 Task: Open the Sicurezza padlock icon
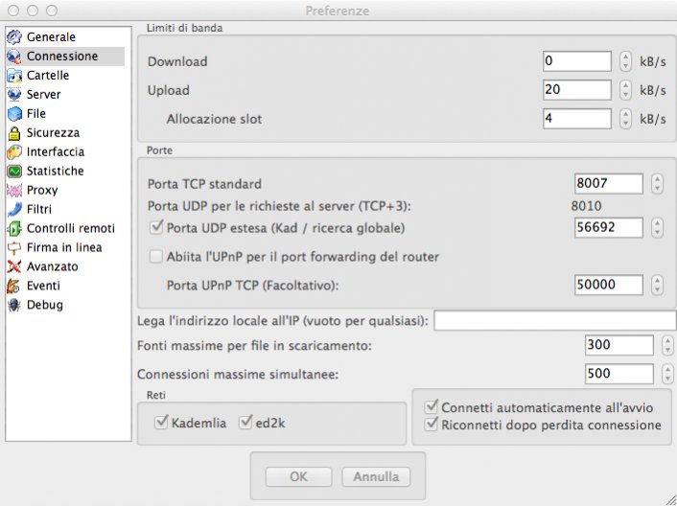point(14,133)
